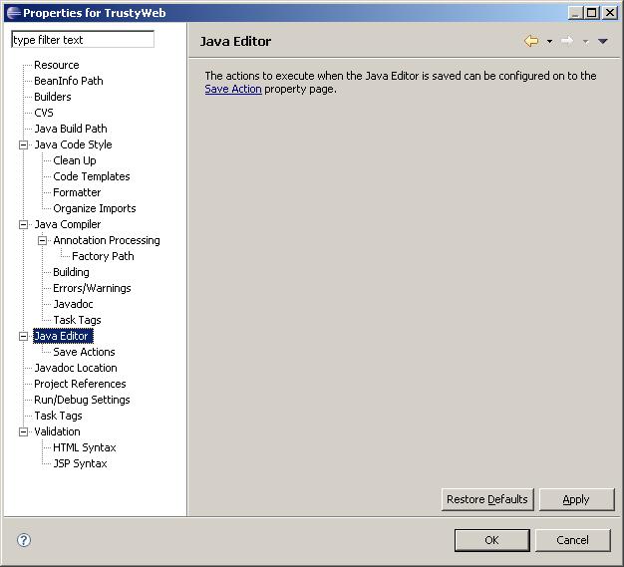This screenshot has height=567, width=624.
Task: Collapse the Java Code Style node
Action: pyautogui.click(x=24, y=144)
